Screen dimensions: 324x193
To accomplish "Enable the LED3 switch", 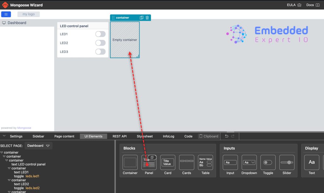I will (x=100, y=52).
